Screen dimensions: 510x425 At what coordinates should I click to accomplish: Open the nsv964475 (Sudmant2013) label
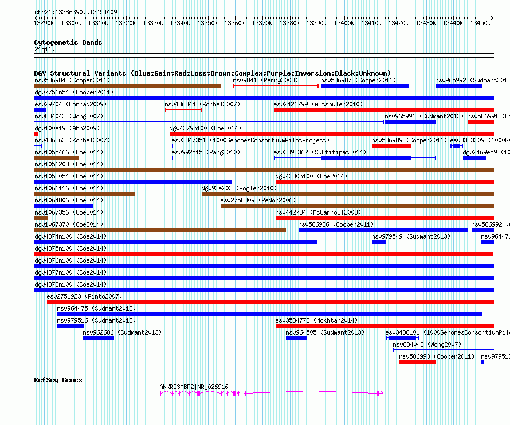click(96, 308)
